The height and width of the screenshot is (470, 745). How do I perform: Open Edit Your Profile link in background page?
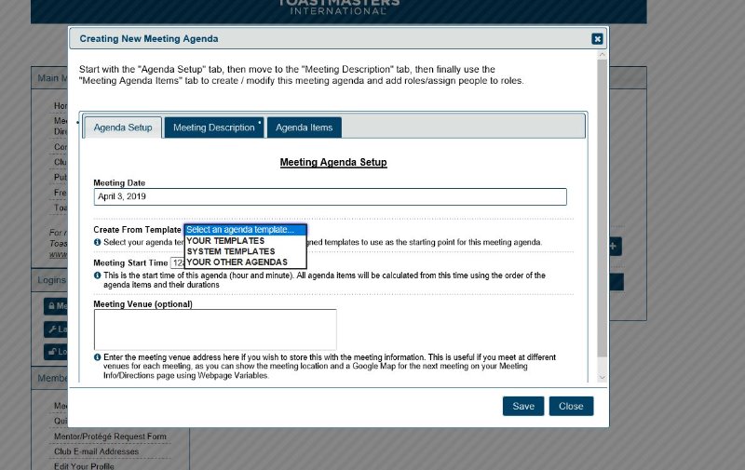click(x=84, y=466)
